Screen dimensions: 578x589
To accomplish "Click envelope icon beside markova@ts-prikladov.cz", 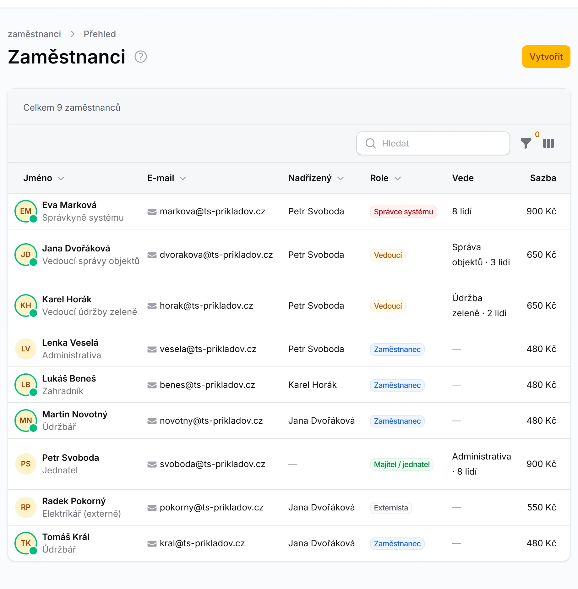I will pos(152,212).
